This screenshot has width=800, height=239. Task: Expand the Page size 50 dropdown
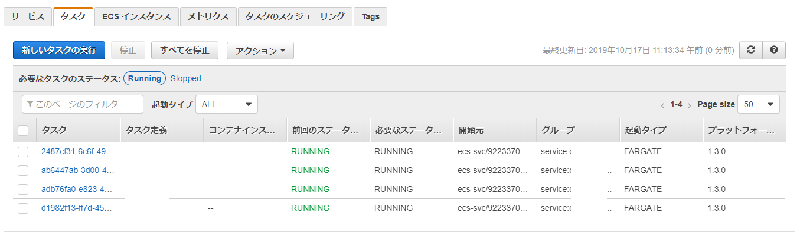pos(758,104)
